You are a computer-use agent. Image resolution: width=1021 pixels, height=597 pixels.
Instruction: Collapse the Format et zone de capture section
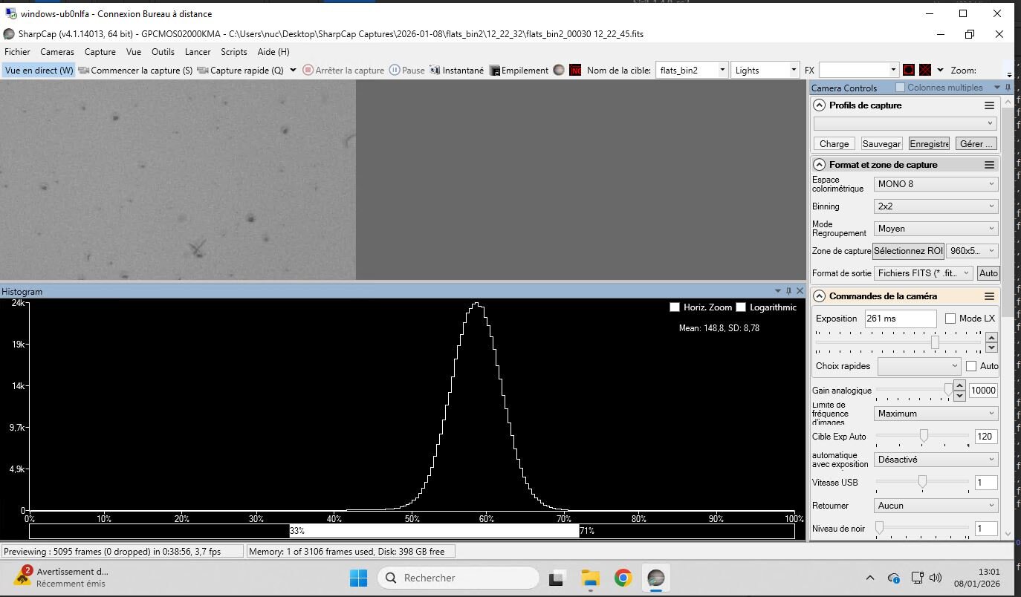click(819, 165)
